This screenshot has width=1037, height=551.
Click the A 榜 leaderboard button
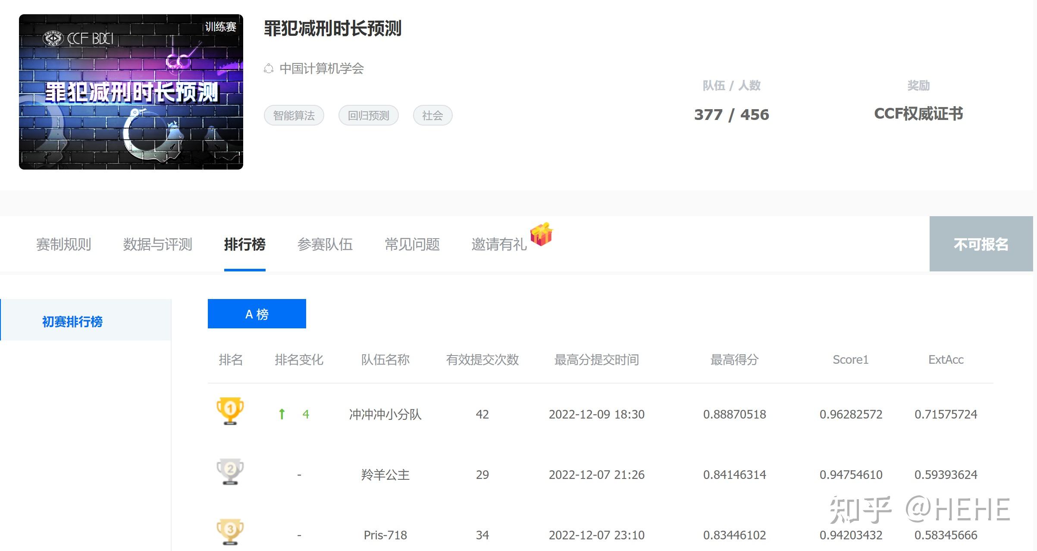click(x=257, y=314)
